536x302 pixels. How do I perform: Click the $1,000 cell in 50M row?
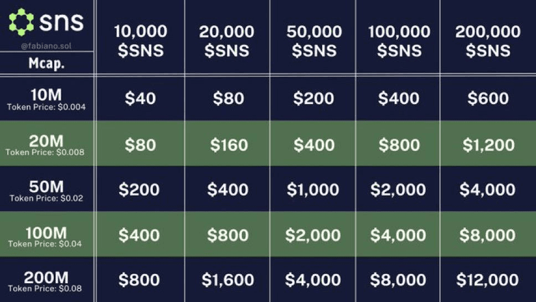click(313, 190)
